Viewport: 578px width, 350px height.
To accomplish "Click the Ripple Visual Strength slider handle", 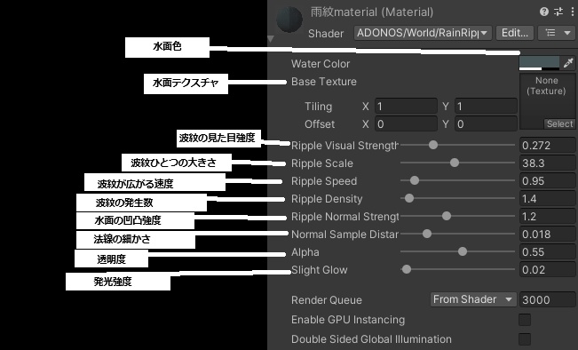I will [433, 145].
